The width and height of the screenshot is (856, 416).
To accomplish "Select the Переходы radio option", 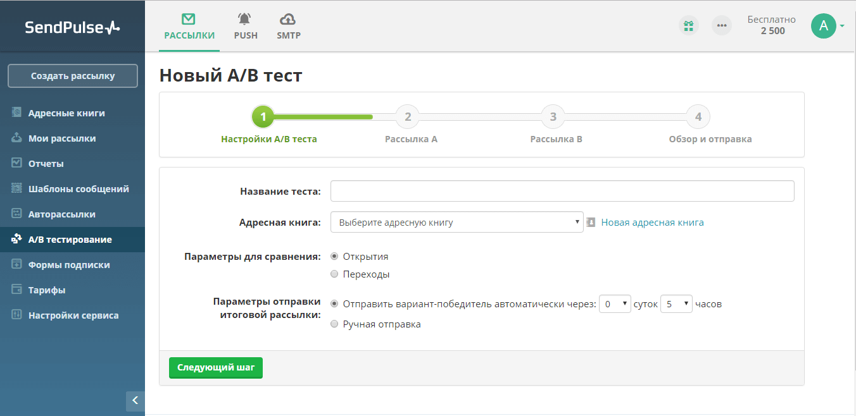I will click(x=335, y=274).
